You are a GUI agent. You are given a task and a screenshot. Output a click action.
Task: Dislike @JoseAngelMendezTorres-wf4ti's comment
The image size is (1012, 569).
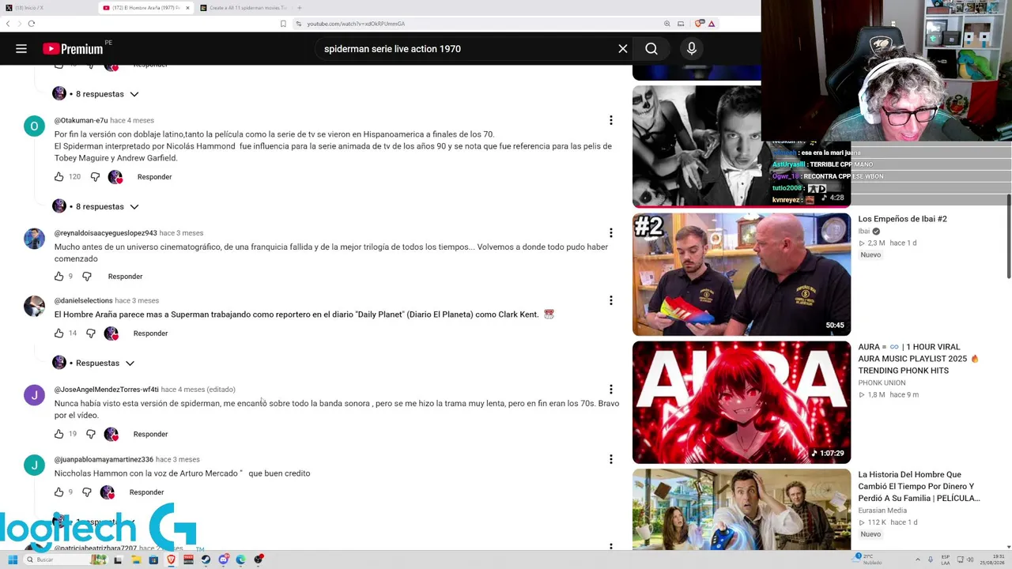point(91,434)
